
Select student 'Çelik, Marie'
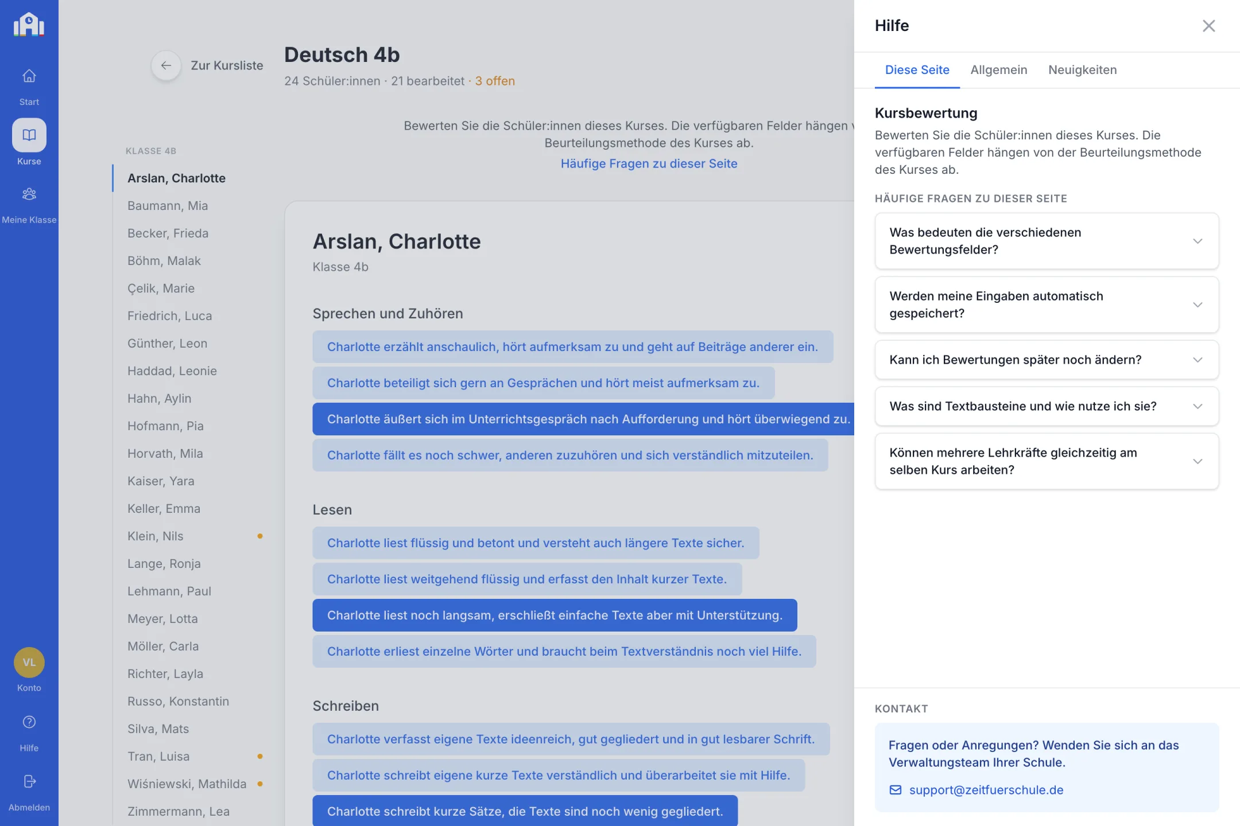click(192, 288)
